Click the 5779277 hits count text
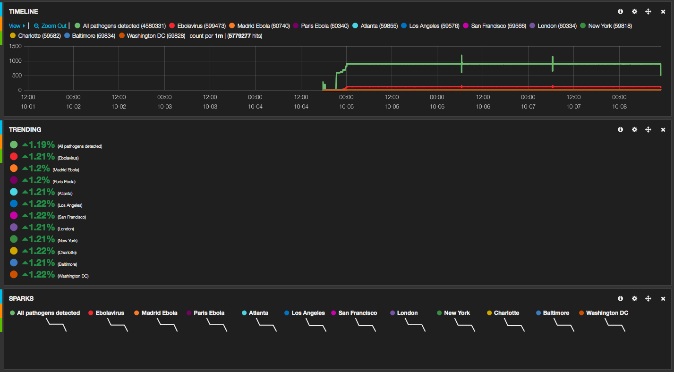674x372 pixels. 245,35
